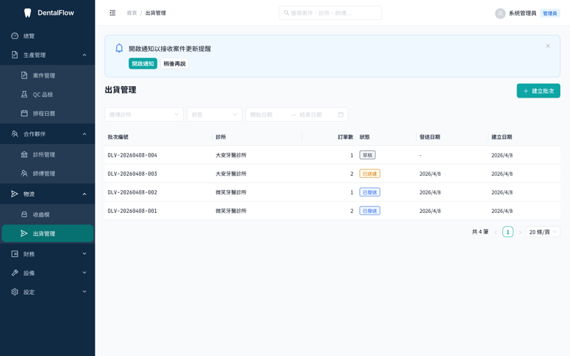The image size is (570, 356).
Task: Click 已發送 tag in DLV-20260408-002 row
Action: [370, 192]
